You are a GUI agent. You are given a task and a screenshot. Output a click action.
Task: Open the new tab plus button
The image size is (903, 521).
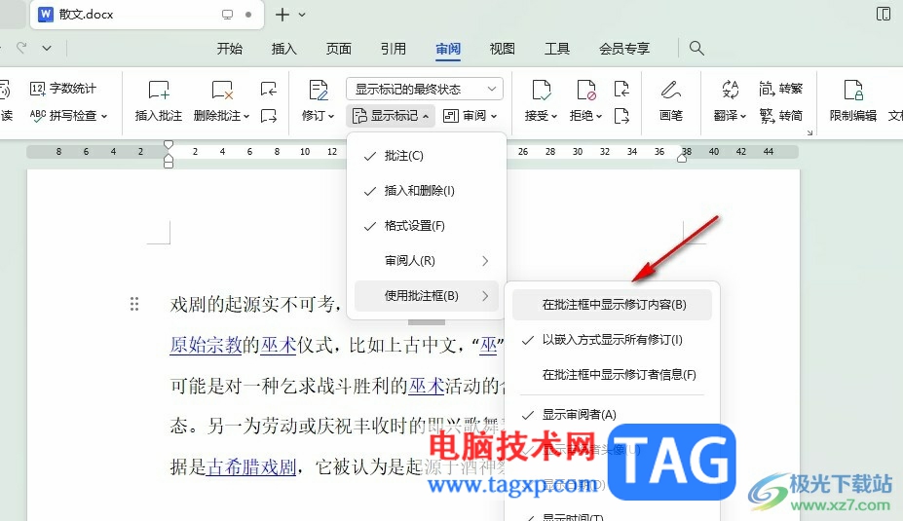[282, 15]
